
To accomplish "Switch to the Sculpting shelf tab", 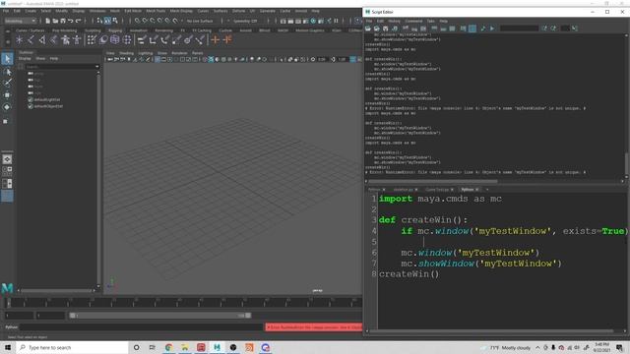I will 93,30.
